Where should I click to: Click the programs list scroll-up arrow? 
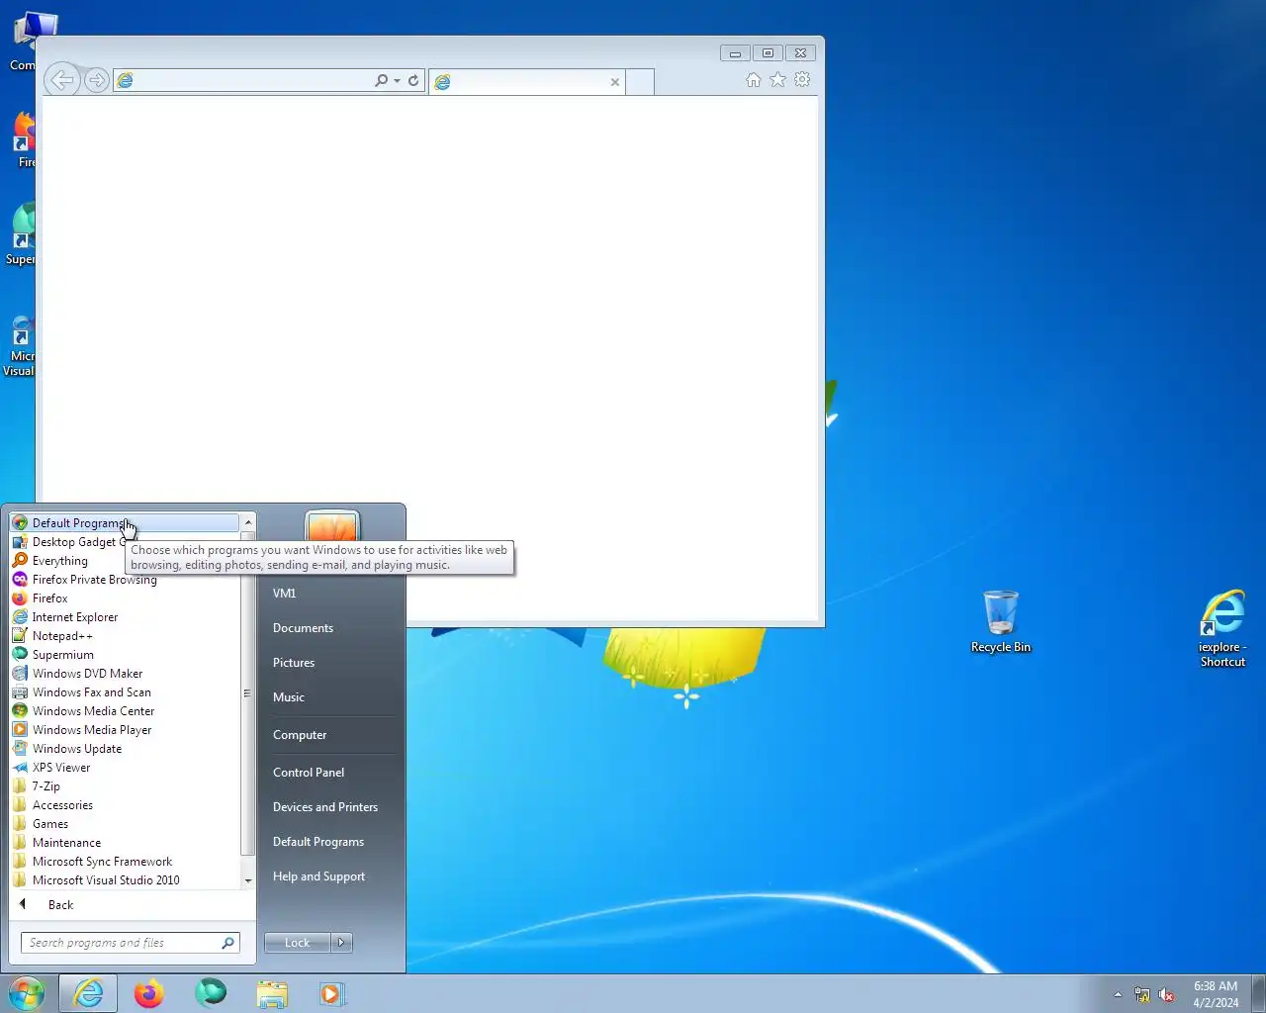pos(248,522)
